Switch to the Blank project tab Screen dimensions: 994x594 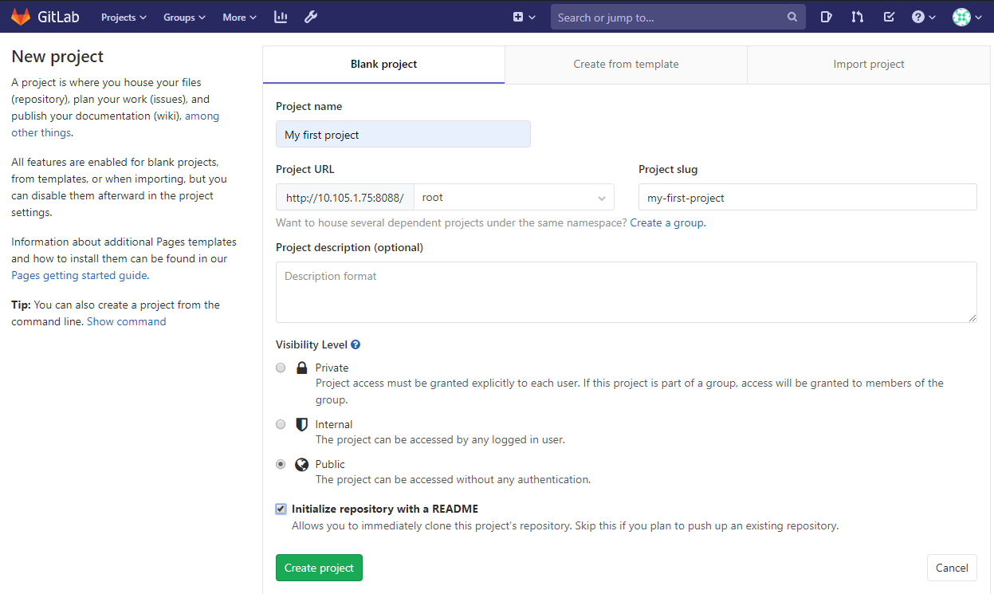coord(383,65)
